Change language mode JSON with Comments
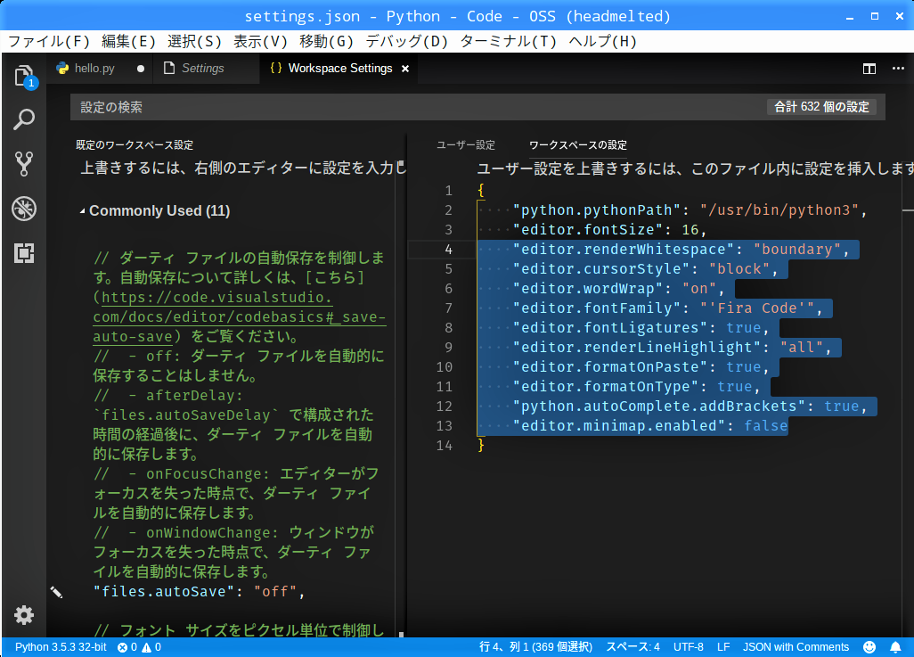Viewport: 914px width, 657px height. point(796,647)
